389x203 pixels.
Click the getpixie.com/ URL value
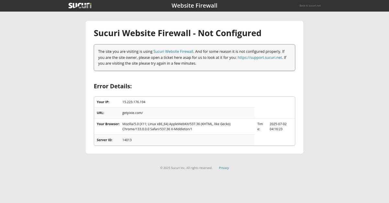coord(133,113)
